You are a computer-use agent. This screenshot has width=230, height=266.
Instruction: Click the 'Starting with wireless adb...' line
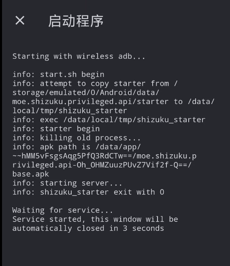pos(79,57)
